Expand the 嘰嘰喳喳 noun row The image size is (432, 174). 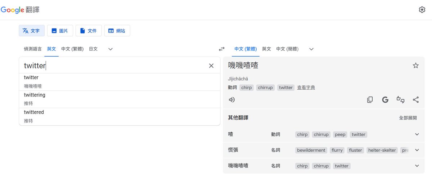(x=417, y=166)
